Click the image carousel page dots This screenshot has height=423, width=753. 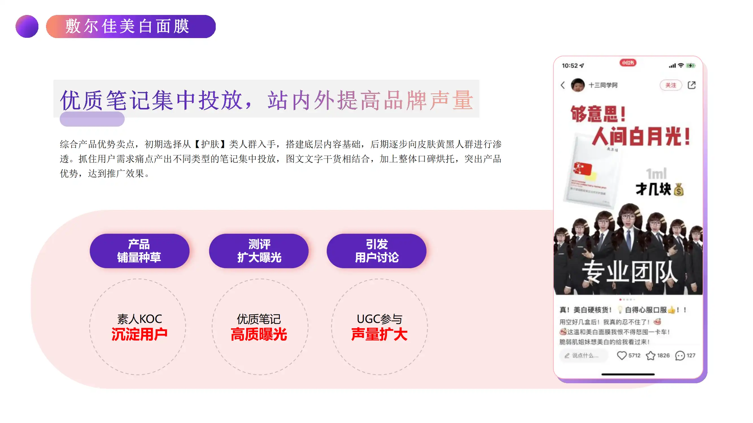(627, 299)
